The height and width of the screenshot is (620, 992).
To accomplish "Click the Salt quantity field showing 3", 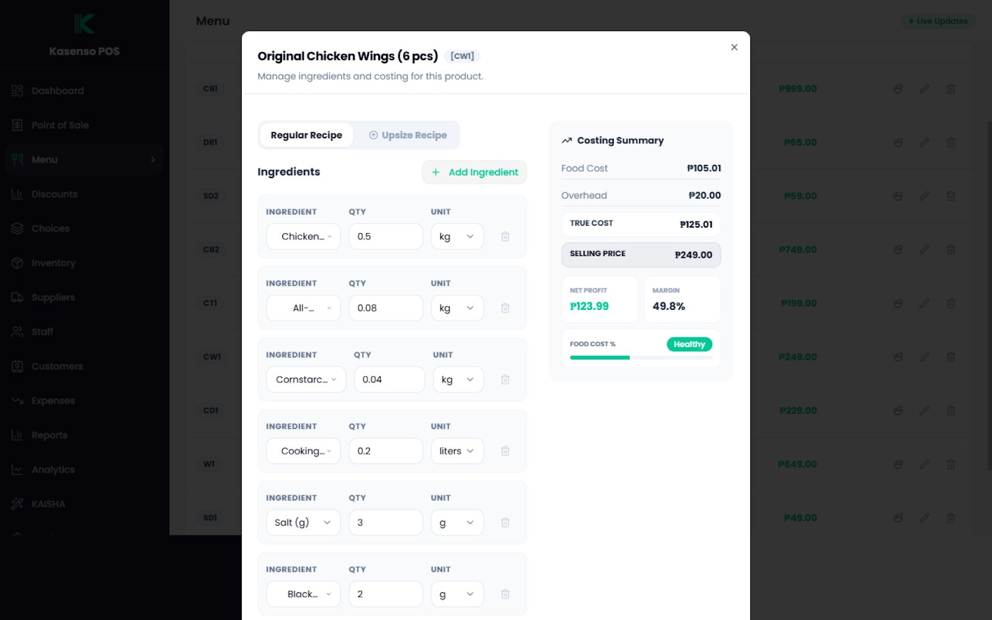I will pos(386,523).
